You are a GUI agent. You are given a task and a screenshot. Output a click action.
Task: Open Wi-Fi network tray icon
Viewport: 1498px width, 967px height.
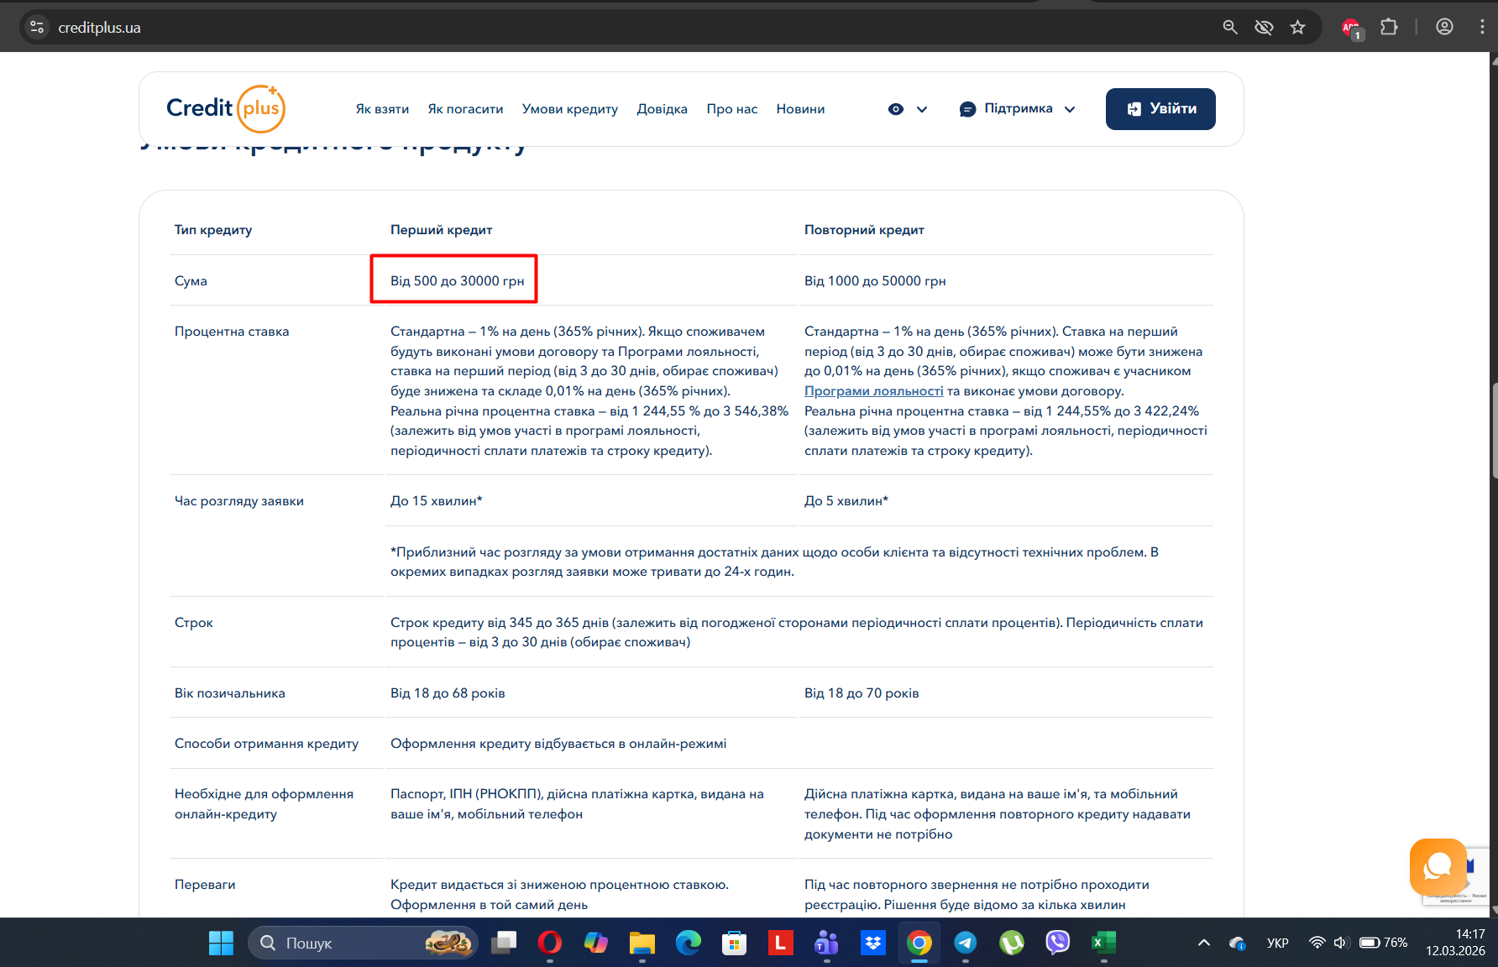[1317, 943]
